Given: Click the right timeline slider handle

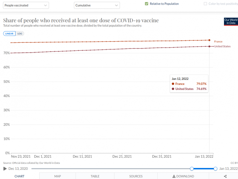Looking at the screenshot, I should pyautogui.click(x=215, y=169).
